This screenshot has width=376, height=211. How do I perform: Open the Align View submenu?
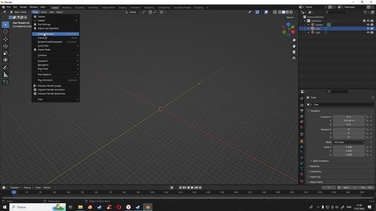[x=56, y=69]
